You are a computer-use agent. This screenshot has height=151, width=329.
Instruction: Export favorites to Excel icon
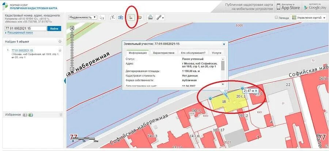click(31, 115)
